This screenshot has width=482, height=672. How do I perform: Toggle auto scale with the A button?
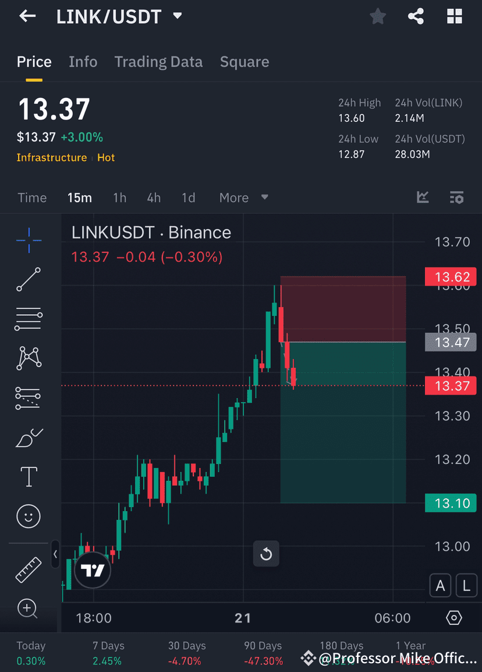[x=440, y=585]
